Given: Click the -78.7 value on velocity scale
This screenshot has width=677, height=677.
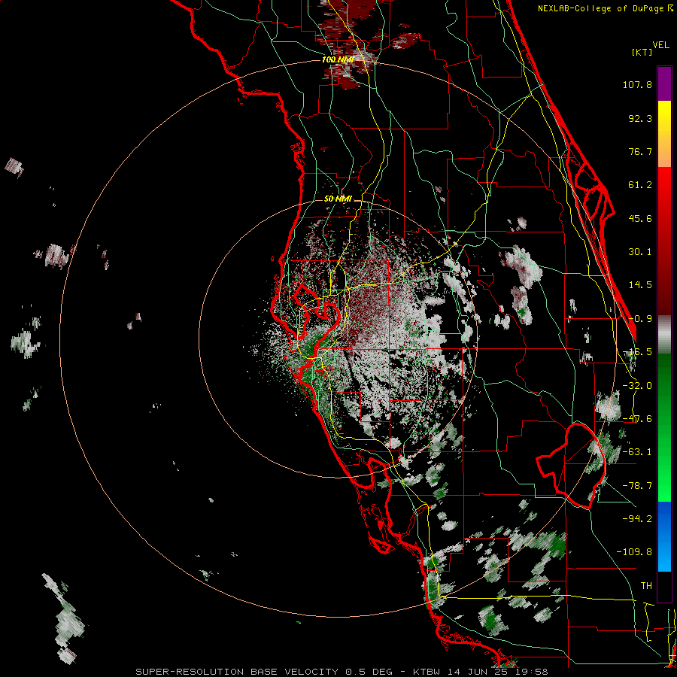Looking at the screenshot, I should pyautogui.click(x=637, y=486).
